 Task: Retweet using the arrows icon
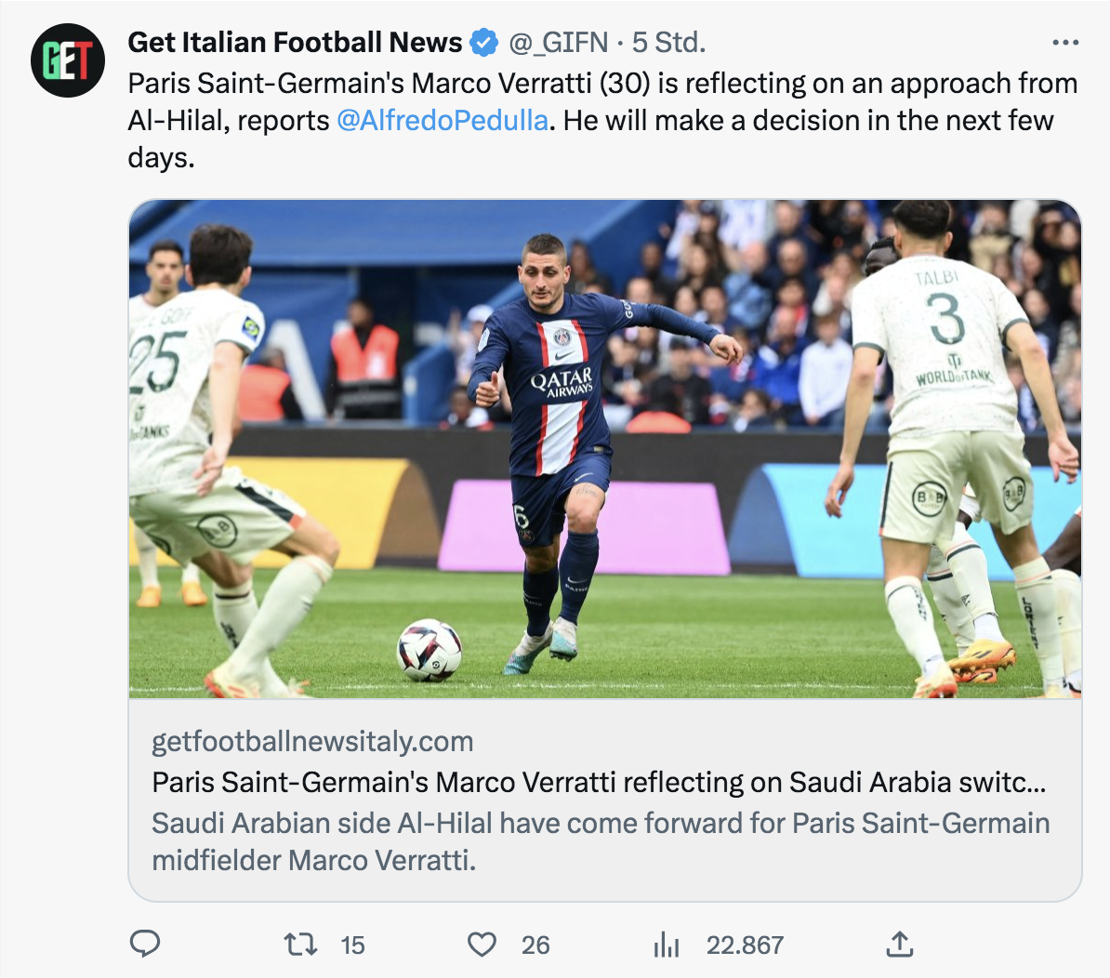[x=300, y=945]
